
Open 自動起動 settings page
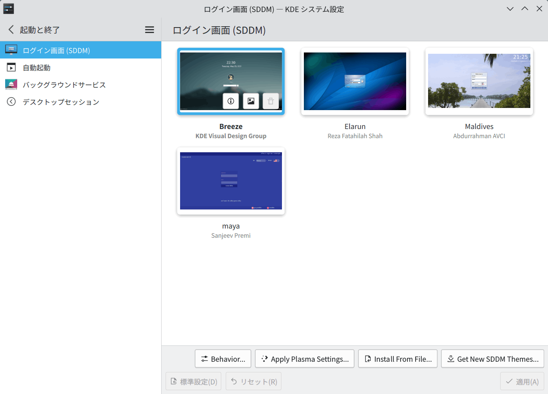point(80,68)
